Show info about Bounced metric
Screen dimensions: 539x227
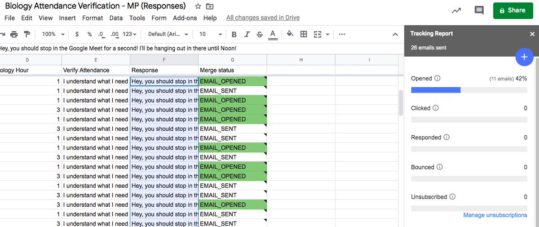coord(439,167)
